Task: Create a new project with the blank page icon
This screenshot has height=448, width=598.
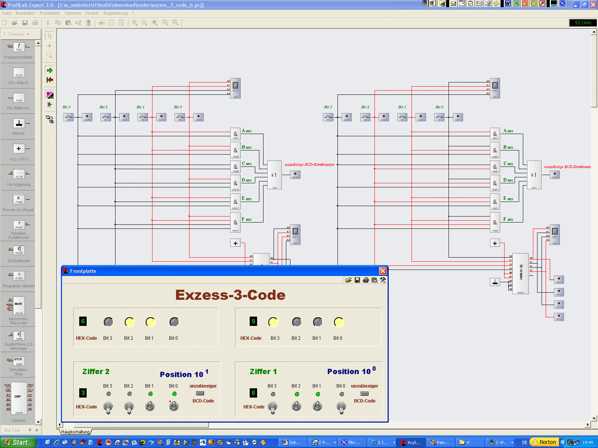Action: point(5,23)
